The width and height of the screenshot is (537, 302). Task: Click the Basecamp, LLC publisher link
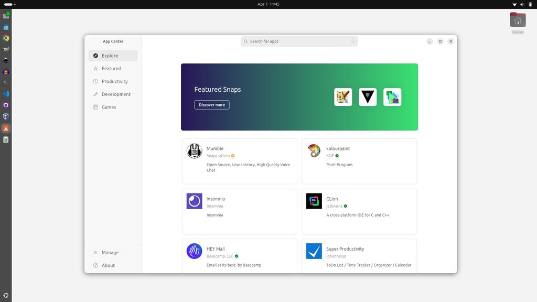[220, 256]
